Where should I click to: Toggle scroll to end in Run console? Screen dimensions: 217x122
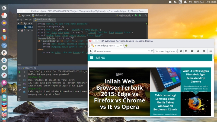click(24, 84)
